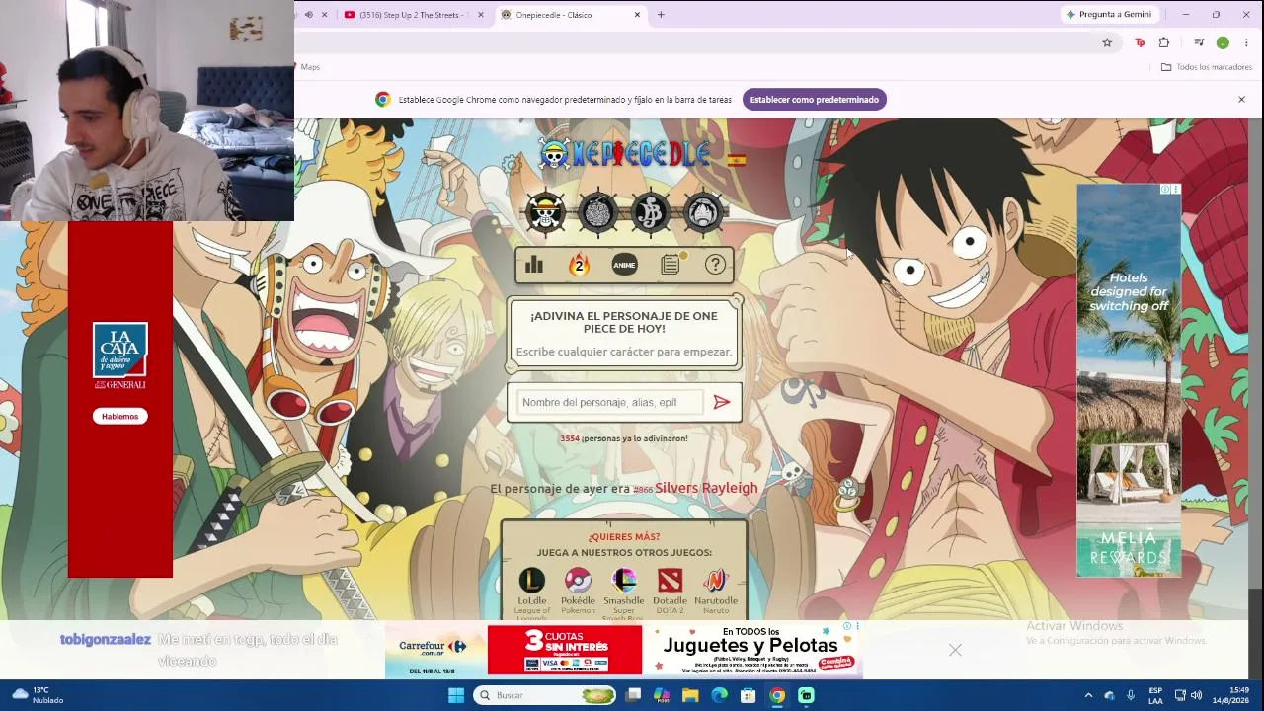
Task: Open the AdChoices icon on Meliá ad
Action: [1165, 189]
